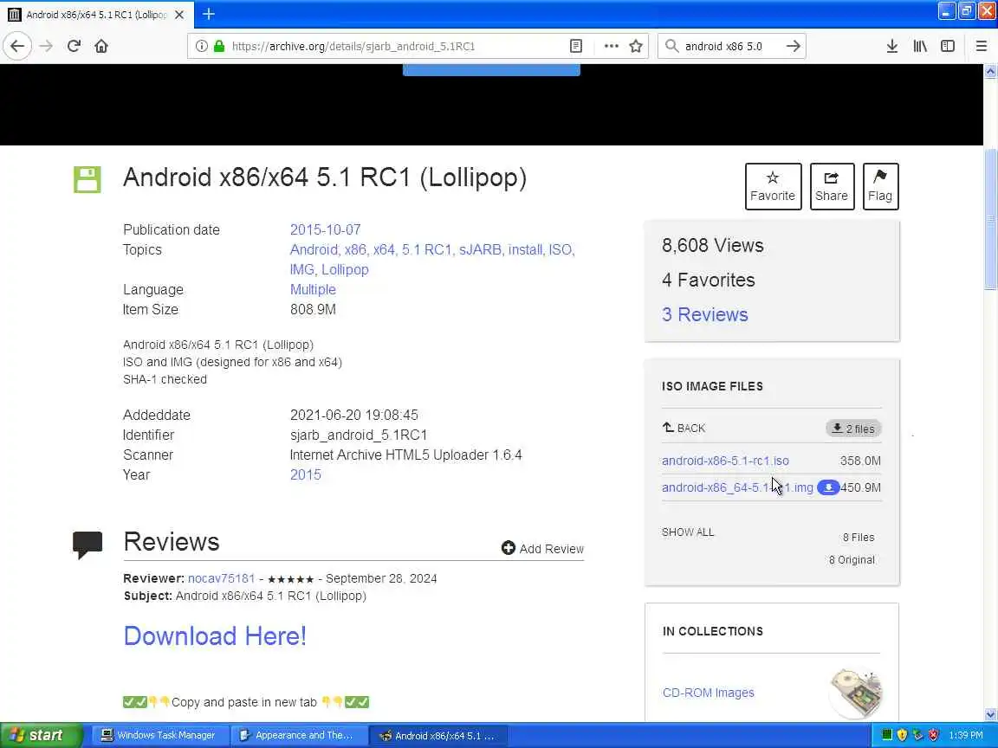Expand SHOW ALL files list
This screenshot has width=998, height=748.
(687, 532)
